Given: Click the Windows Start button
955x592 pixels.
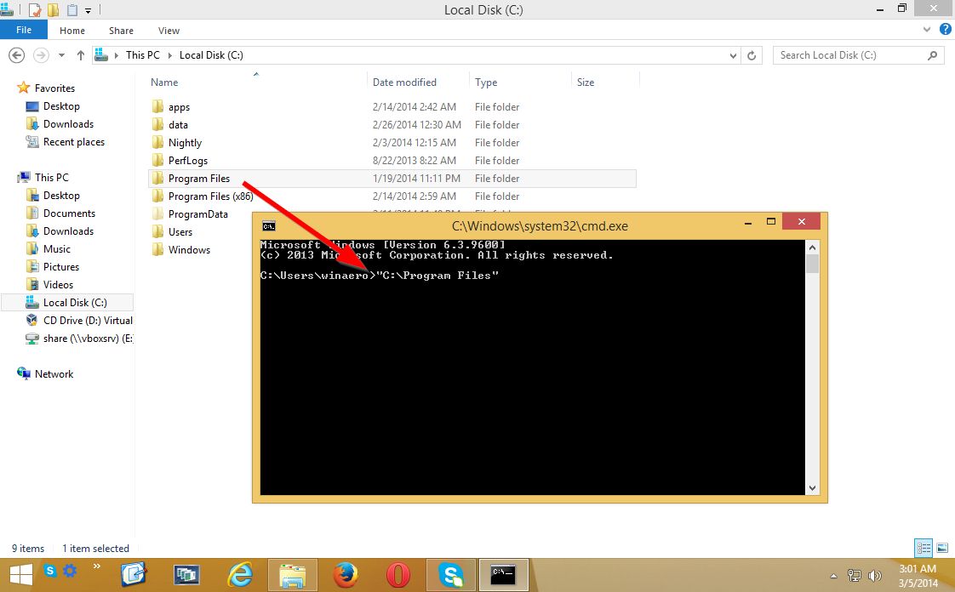Looking at the screenshot, I should coord(20,575).
